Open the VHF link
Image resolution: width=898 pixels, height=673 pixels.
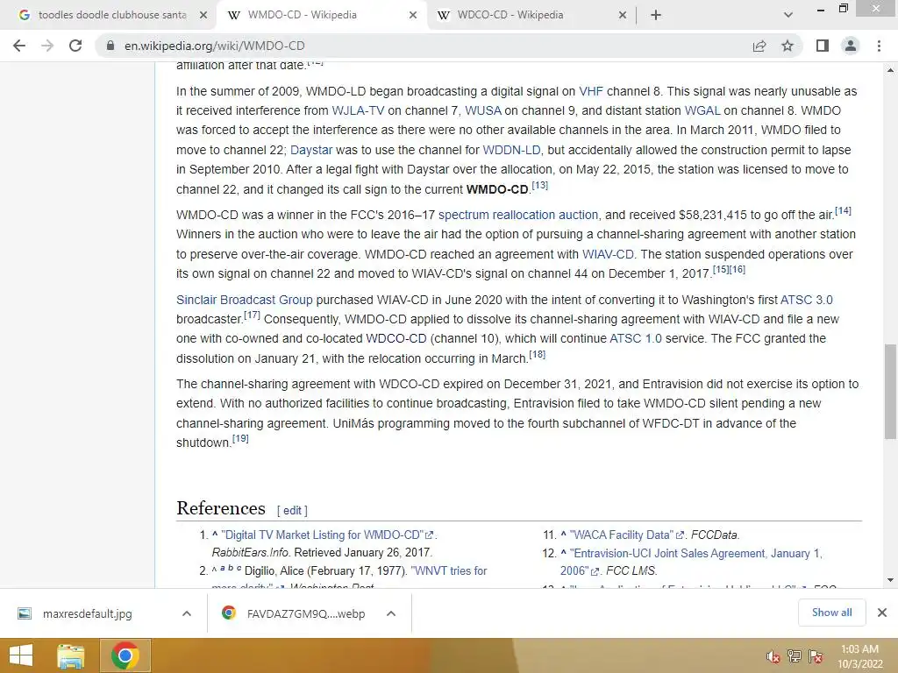(x=591, y=91)
